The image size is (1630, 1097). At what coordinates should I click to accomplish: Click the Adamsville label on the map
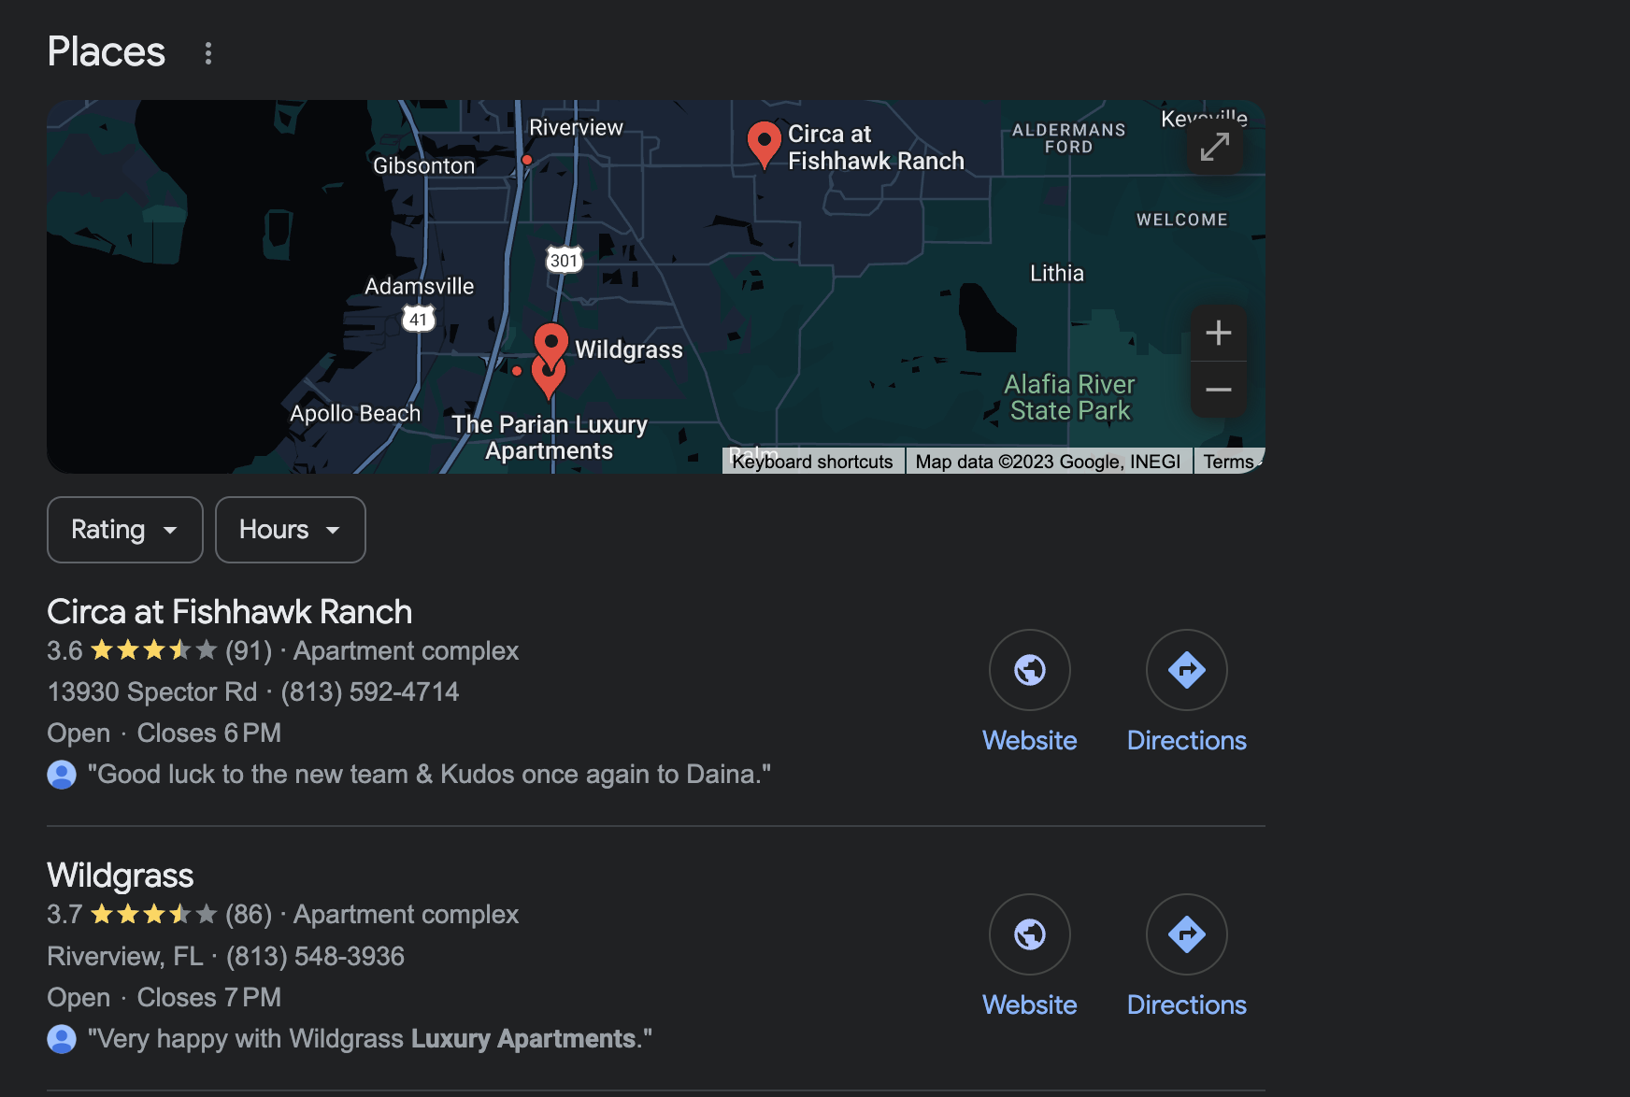(420, 286)
